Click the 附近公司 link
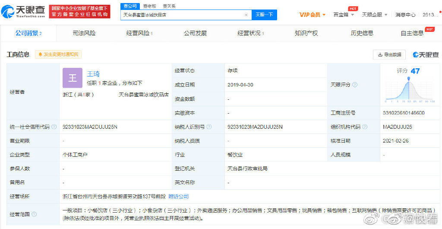 [179, 196]
